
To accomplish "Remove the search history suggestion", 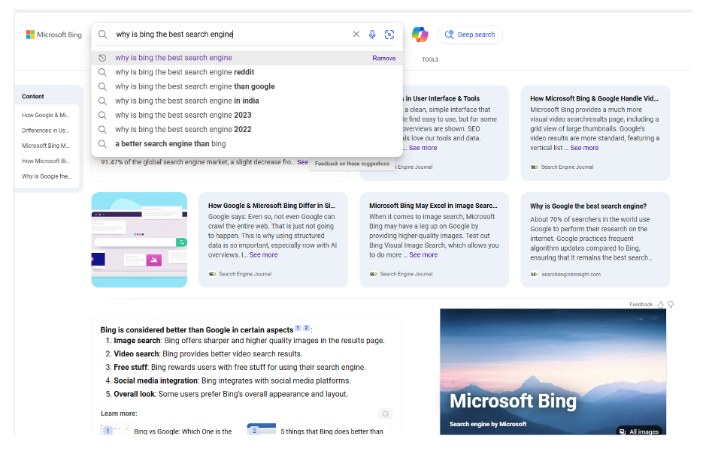I will coord(384,58).
